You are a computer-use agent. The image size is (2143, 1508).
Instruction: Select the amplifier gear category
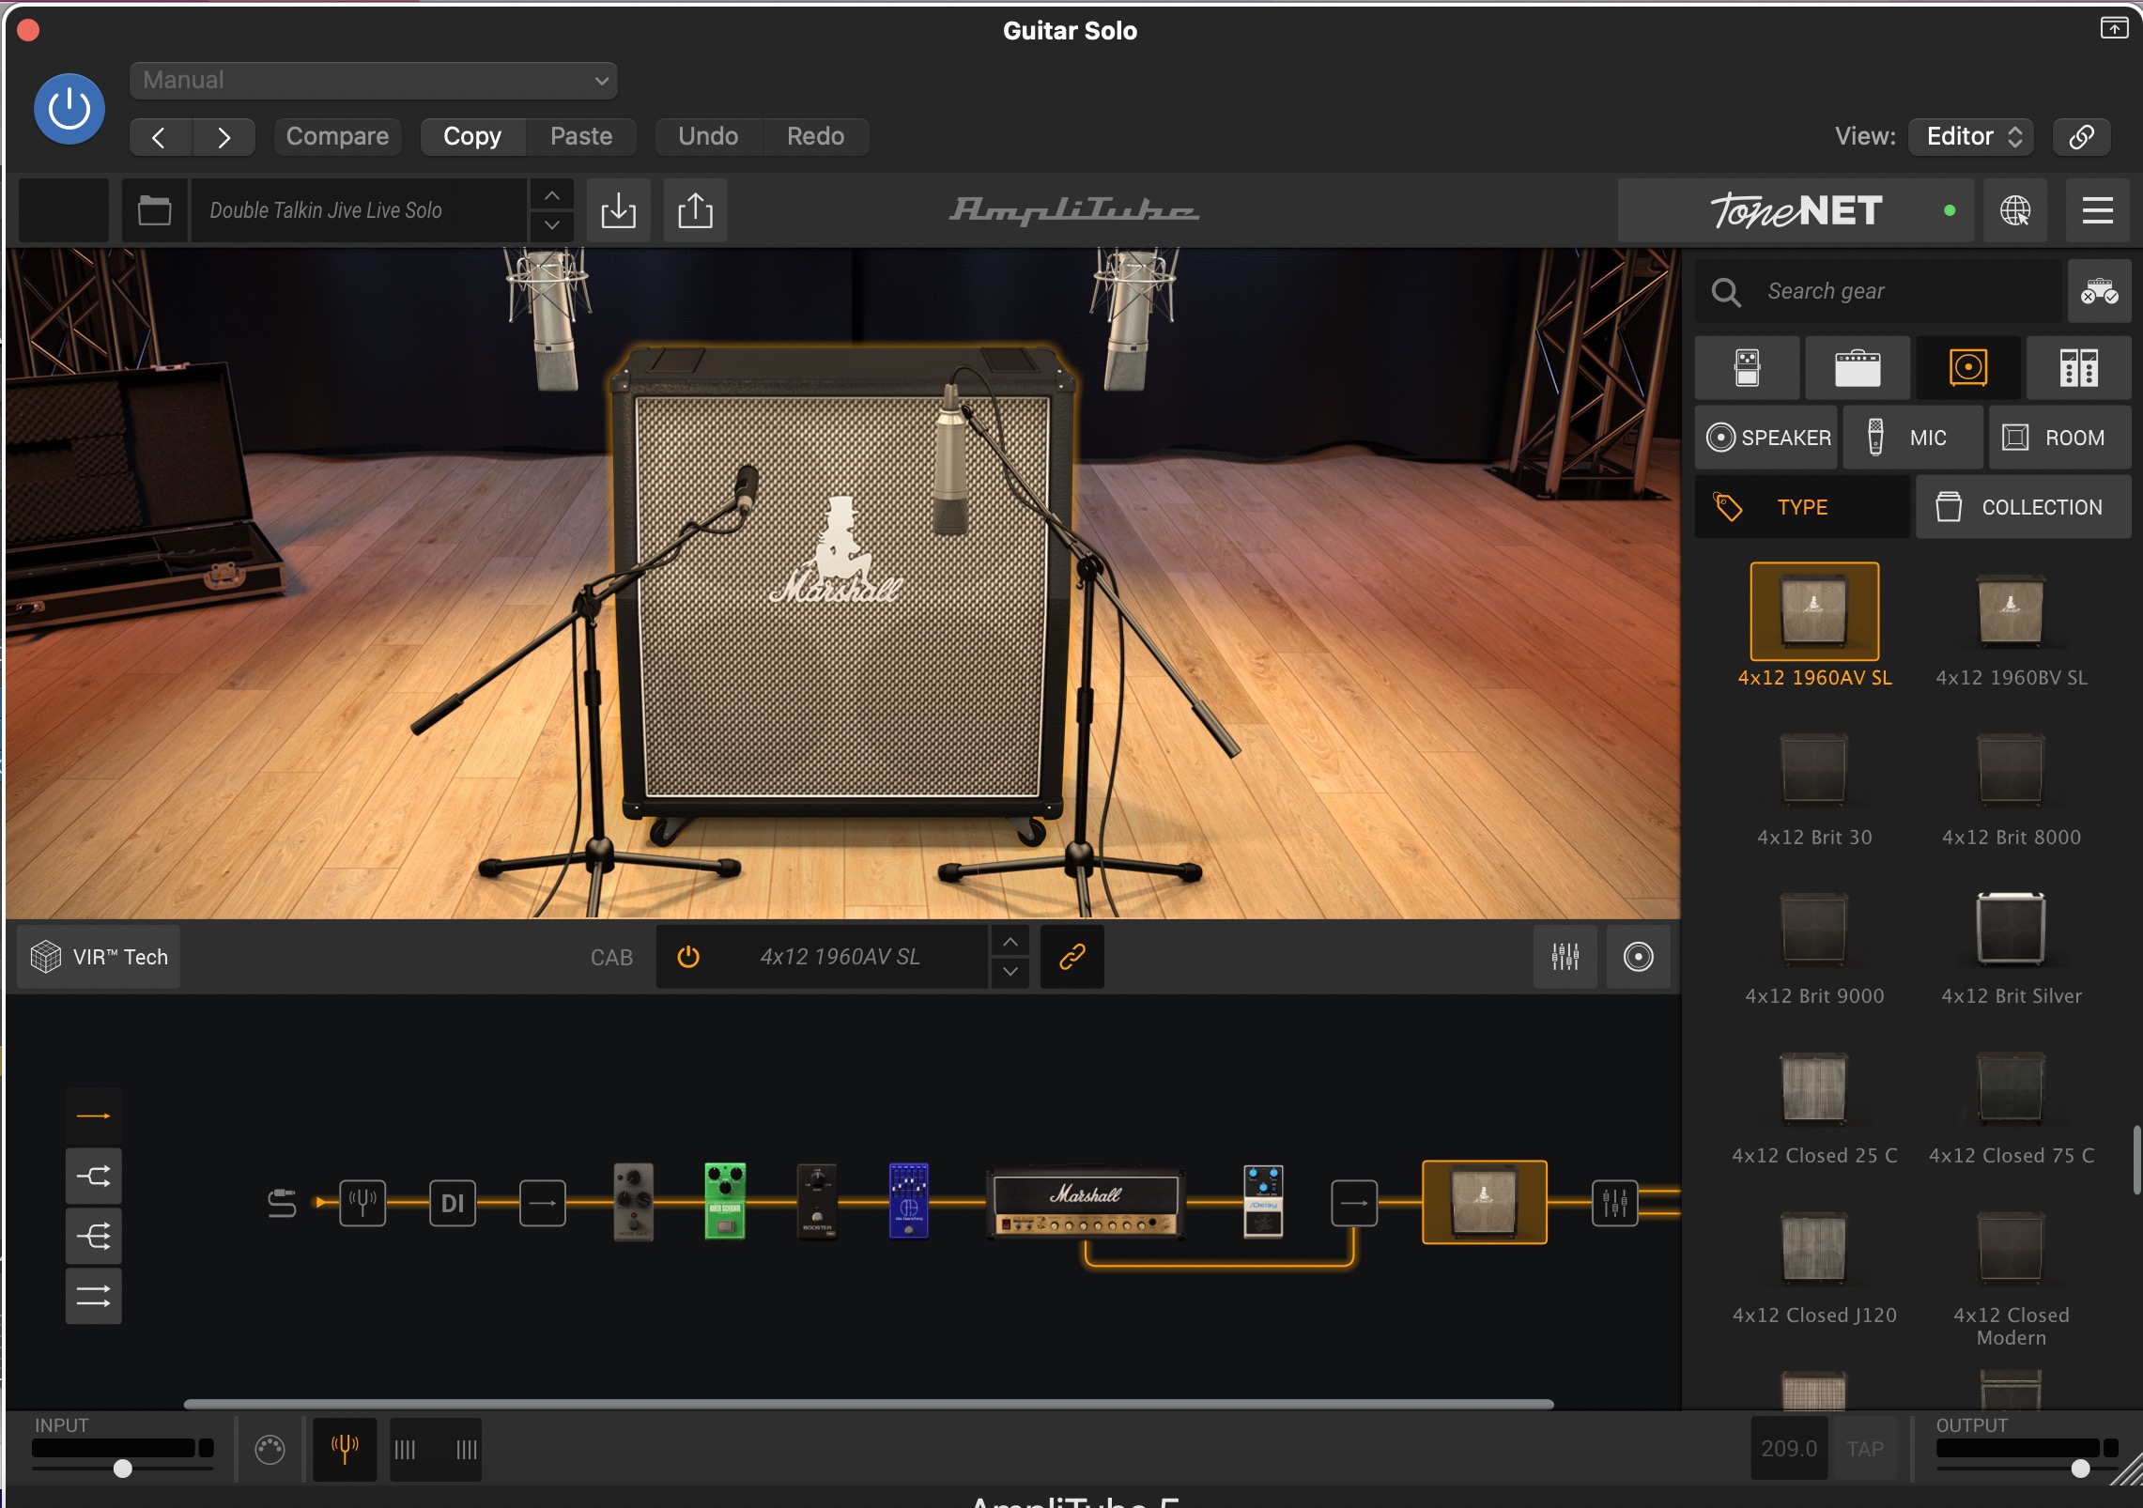pos(1858,368)
